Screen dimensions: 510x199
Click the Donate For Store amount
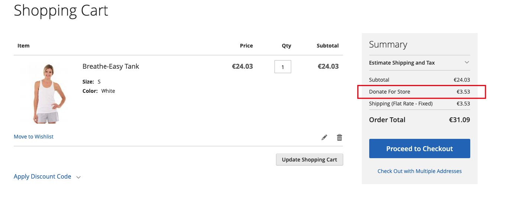coord(463,92)
